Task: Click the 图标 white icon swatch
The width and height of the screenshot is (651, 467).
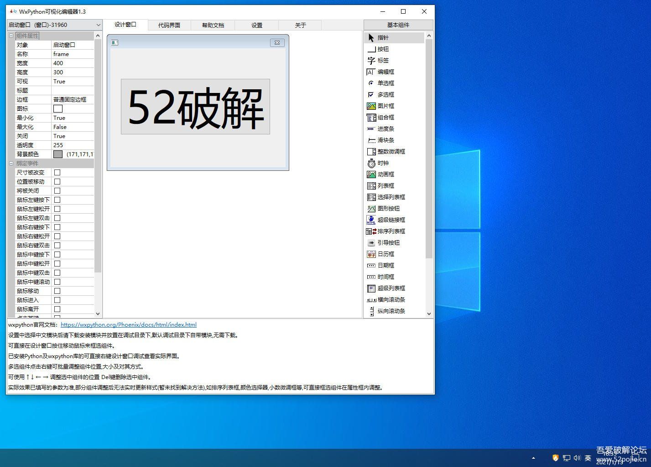Action: [x=58, y=109]
